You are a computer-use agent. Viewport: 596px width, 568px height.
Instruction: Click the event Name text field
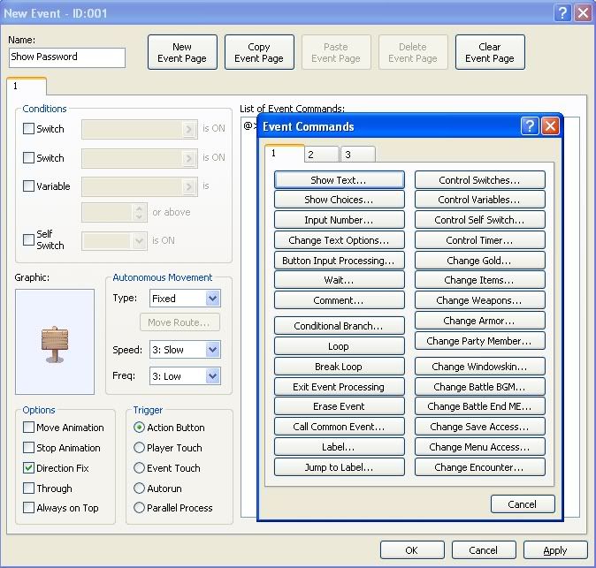(x=67, y=57)
